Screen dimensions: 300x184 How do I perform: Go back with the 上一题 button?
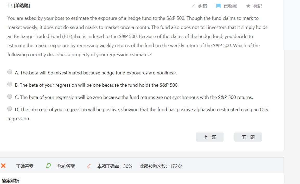pos(209,137)
